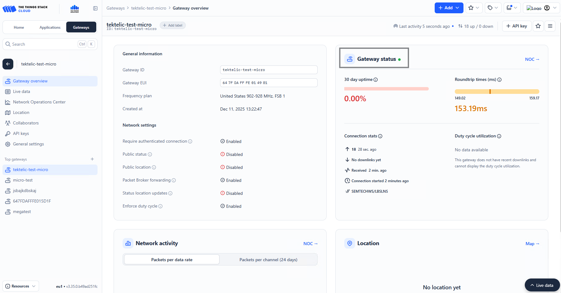Expand the tag label dropdown in the header
The height and width of the screenshot is (293, 561).
(x=491, y=8)
